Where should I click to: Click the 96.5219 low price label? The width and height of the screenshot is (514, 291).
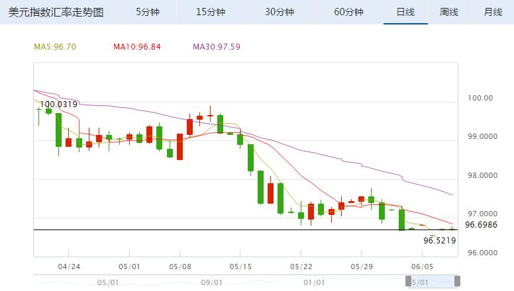[440, 241]
